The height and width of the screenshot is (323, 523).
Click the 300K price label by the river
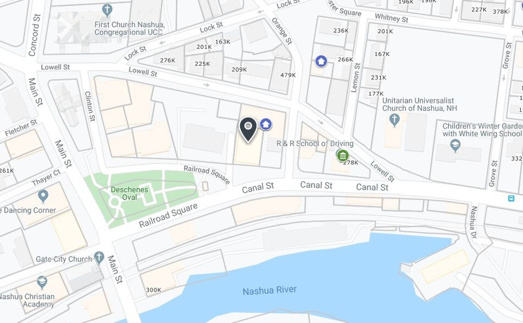[153, 290]
